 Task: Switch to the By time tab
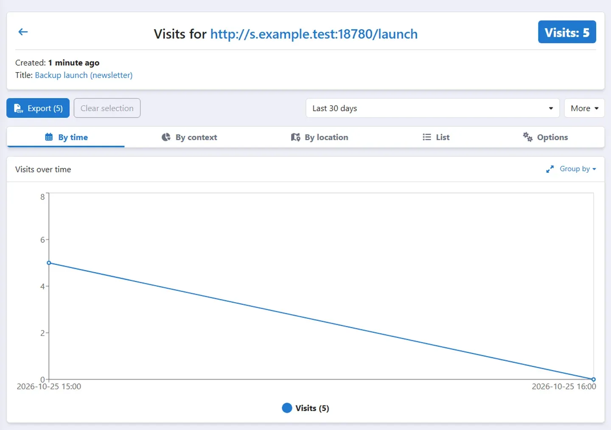[x=66, y=137]
